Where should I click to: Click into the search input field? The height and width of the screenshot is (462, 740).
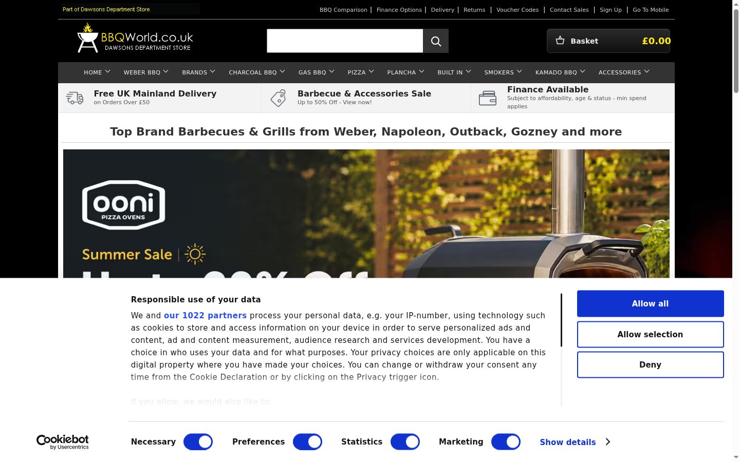pyautogui.click(x=345, y=41)
